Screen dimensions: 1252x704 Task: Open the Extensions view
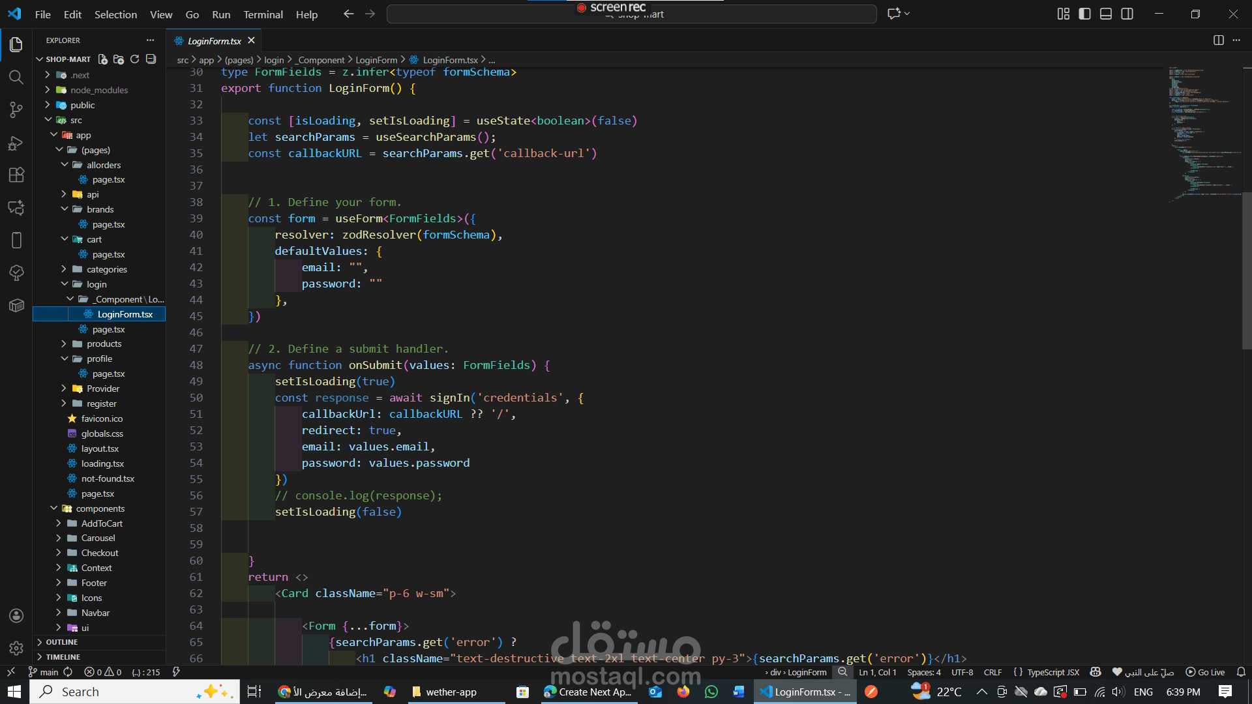coord(16,175)
